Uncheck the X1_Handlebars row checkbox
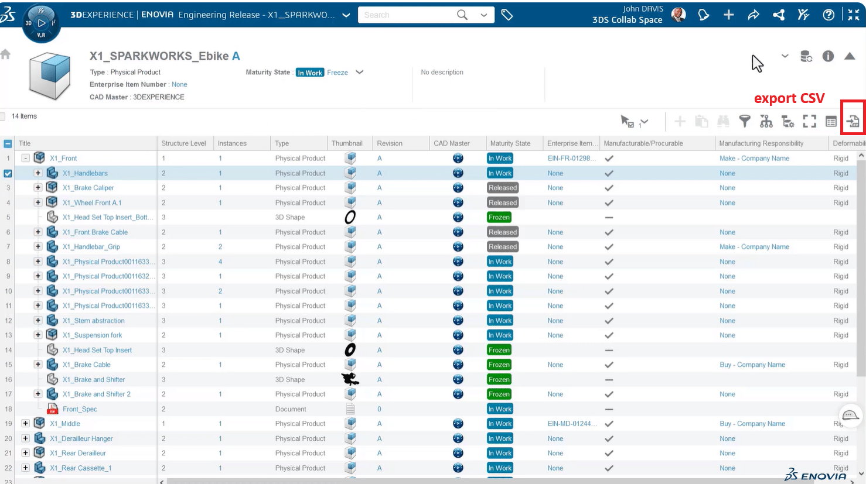The height and width of the screenshot is (484, 866). (x=8, y=173)
